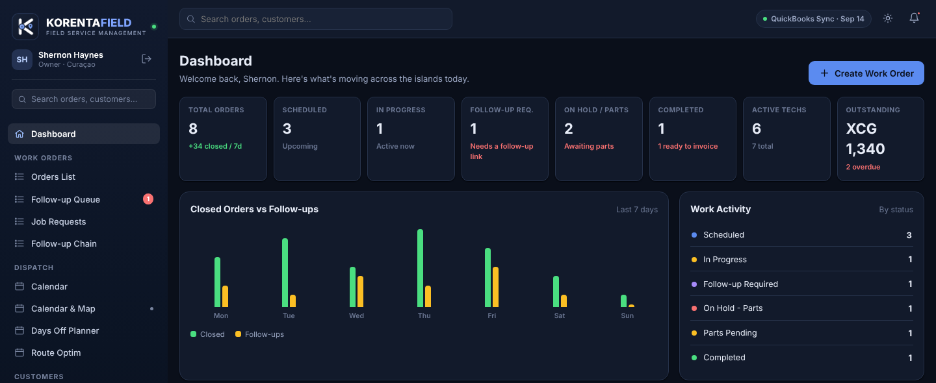Open the In Progress stat card
Image resolution: width=936 pixels, height=383 pixels.
point(411,139)
